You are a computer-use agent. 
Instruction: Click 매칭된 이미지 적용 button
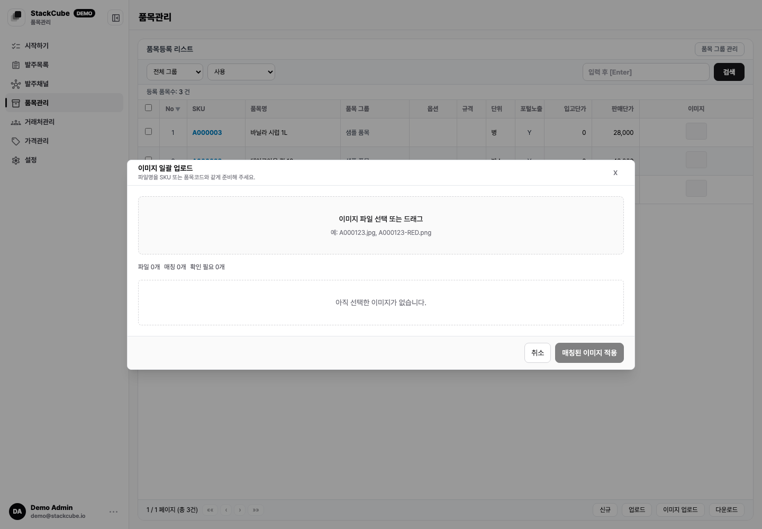pos(589,353)
